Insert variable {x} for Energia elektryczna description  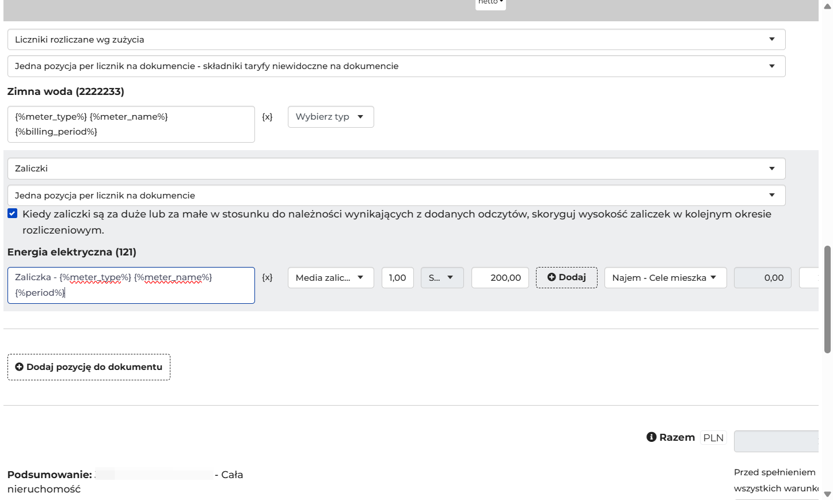267,277
